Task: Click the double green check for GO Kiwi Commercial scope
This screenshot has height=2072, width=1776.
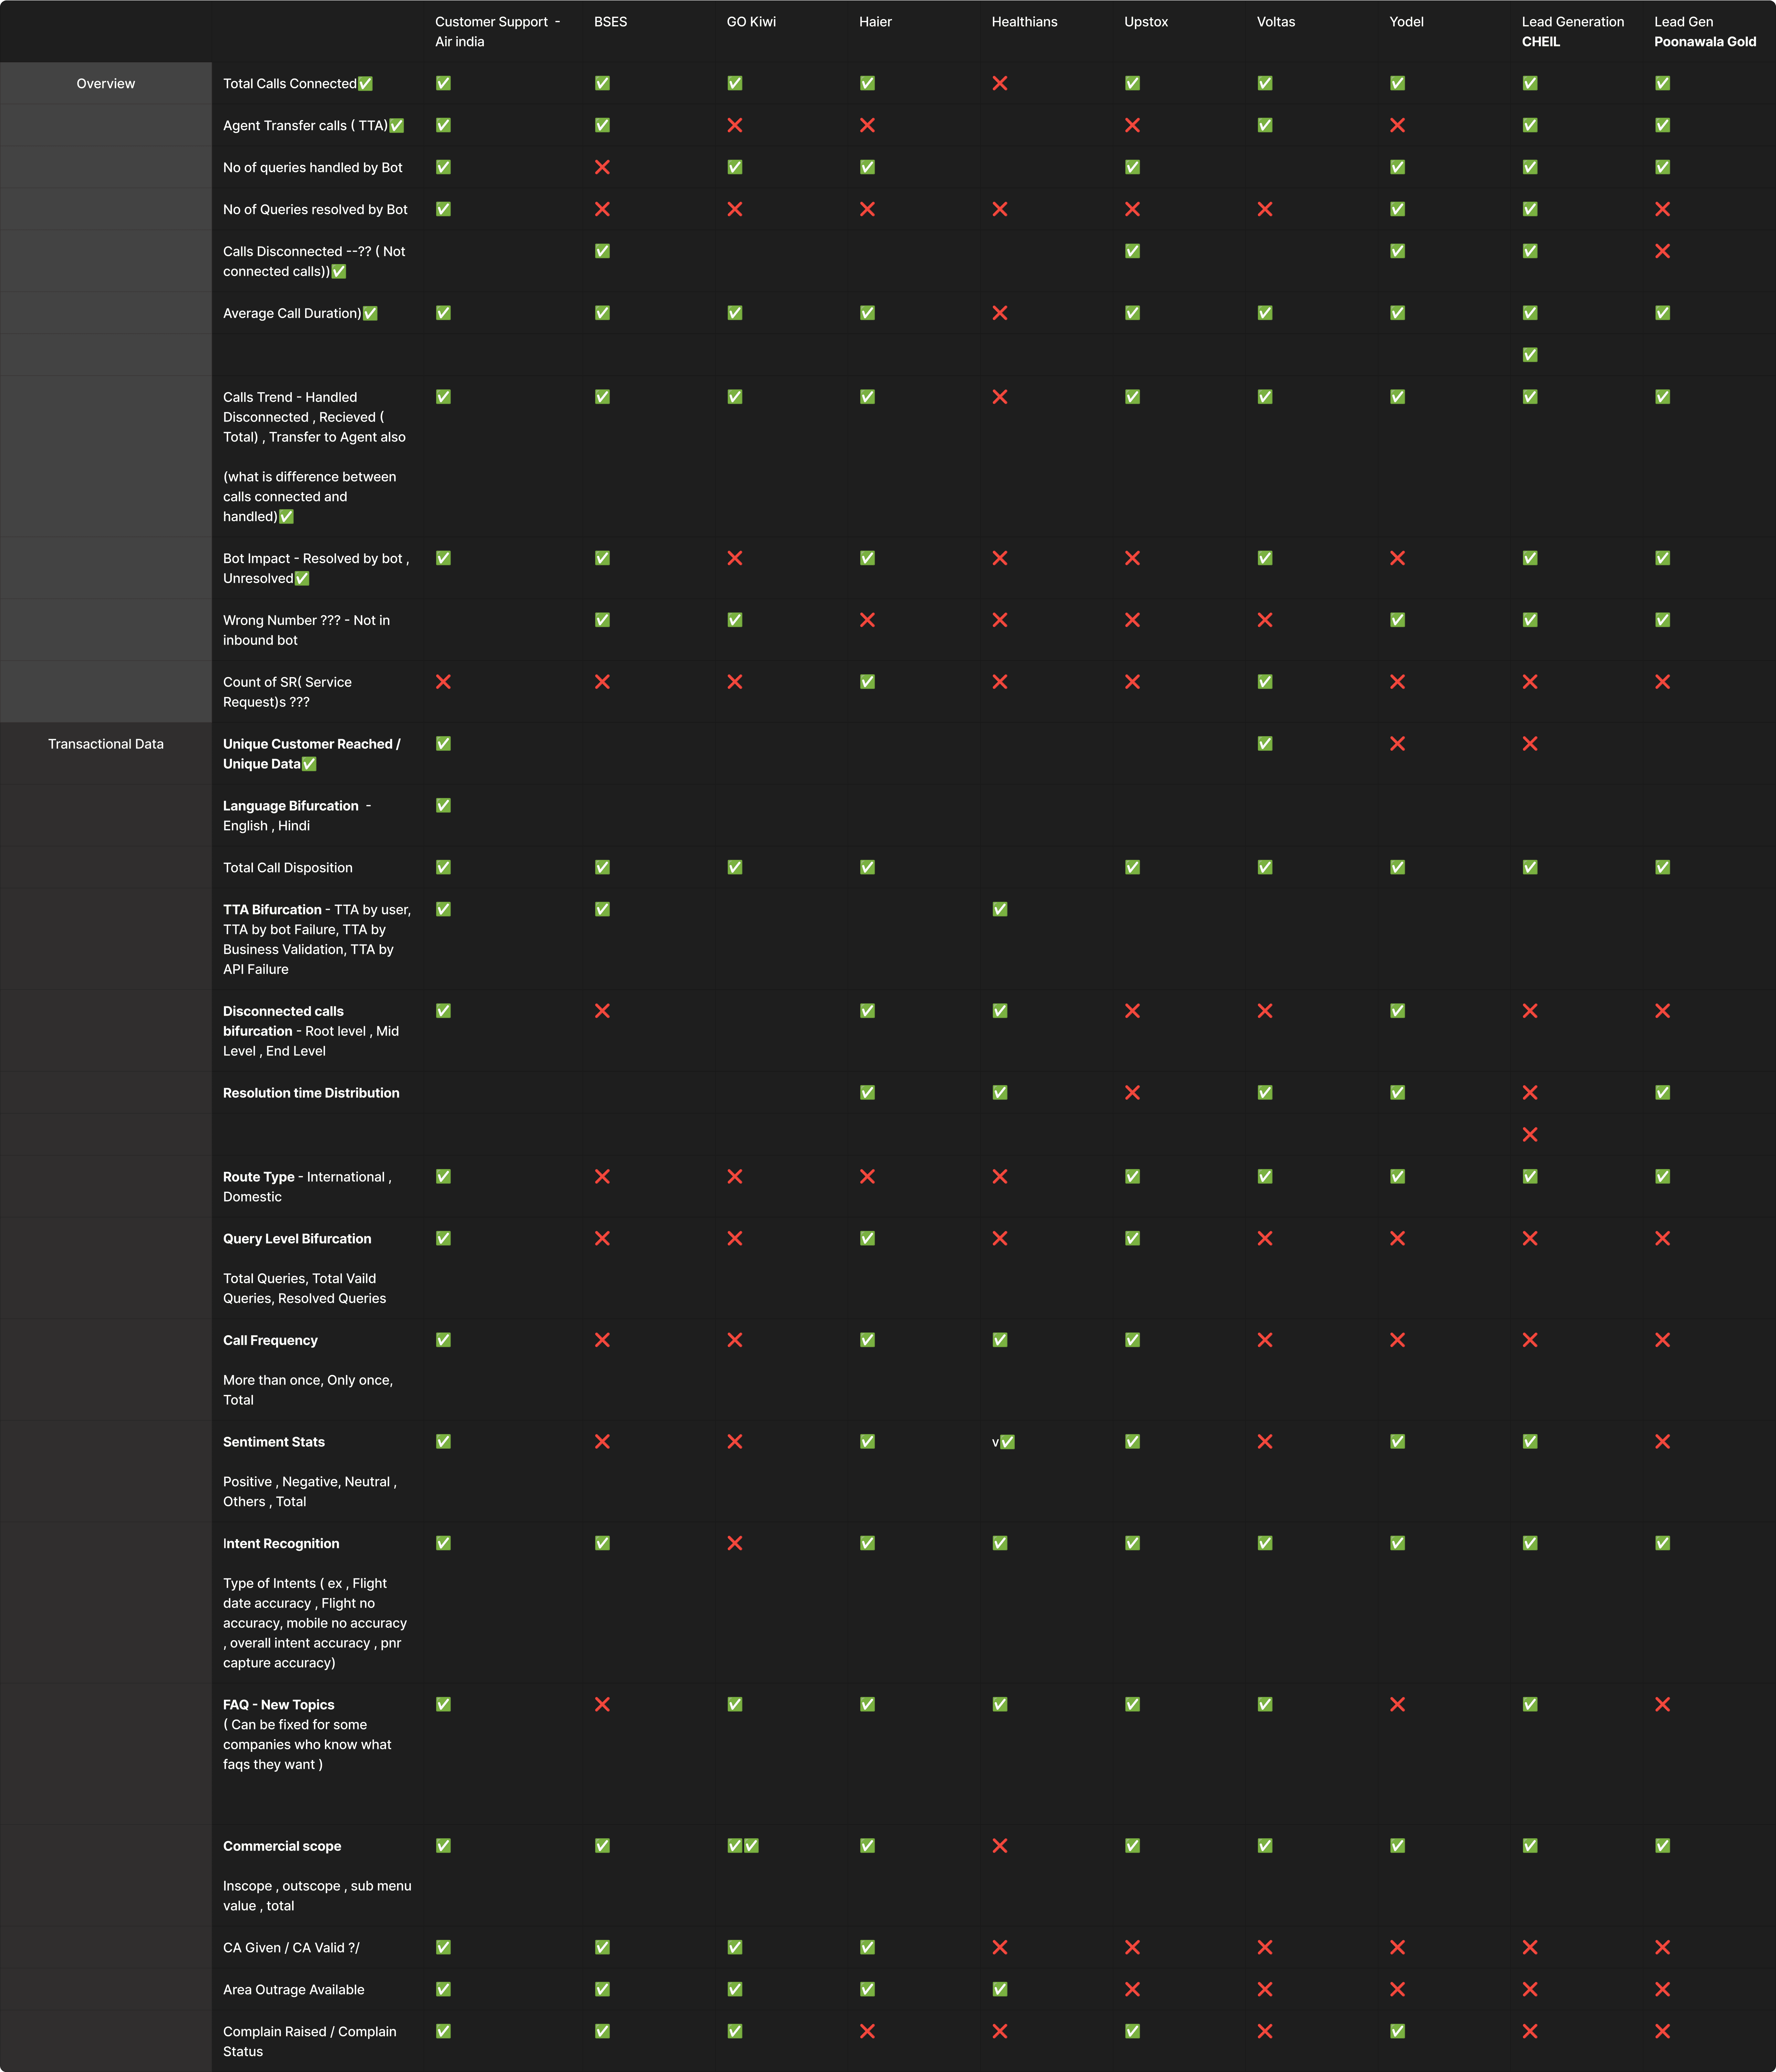Action: point(743,1846)
